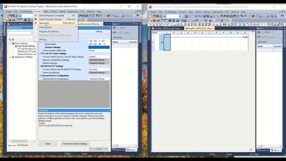Open Communication Data Code Binary dropdown
This screenshot has width=286, height=161.
(99, 51)
